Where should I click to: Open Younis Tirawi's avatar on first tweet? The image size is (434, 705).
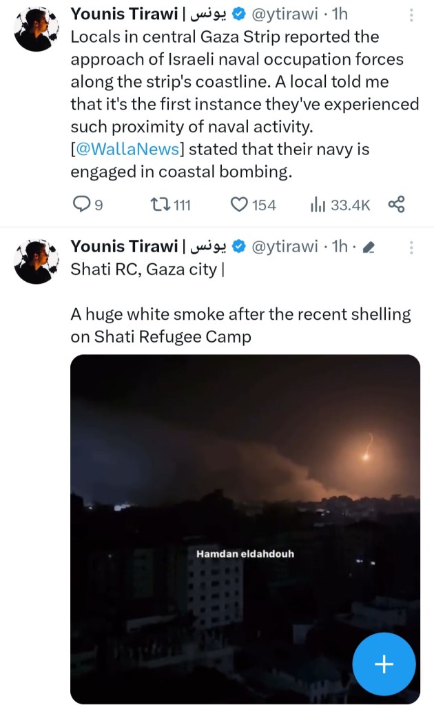(x=36, y=30)
